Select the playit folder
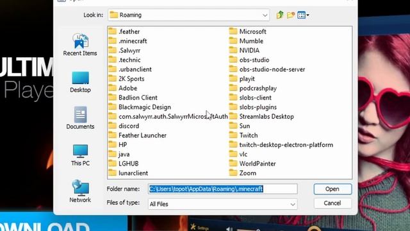 coord(242,79)
